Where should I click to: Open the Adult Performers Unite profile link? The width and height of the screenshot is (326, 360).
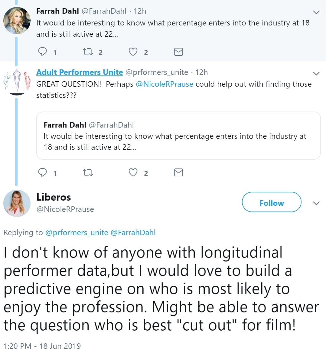coord(80,72)
